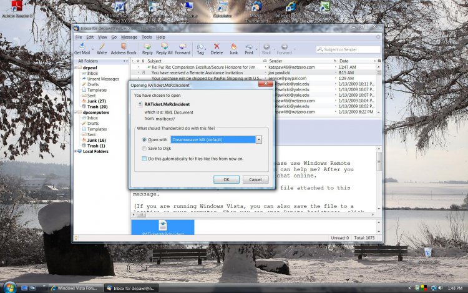Viewport: 468px width, 293px height.
Task: Expand the Local Folders tree node
Action: click(x=76, y=151)
